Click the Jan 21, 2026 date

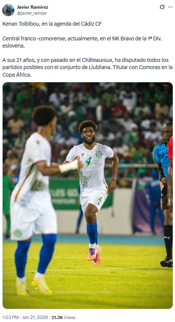35,317
